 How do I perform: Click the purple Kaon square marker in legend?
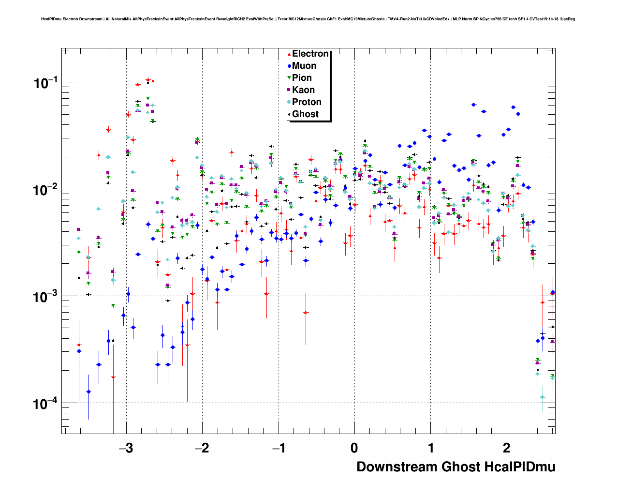[289, 90]
